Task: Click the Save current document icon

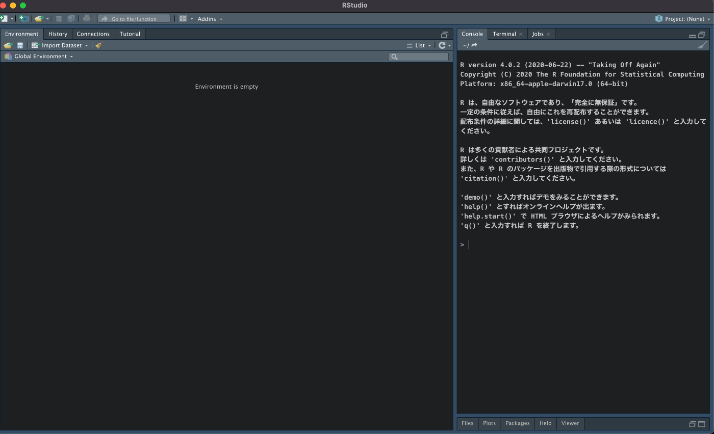Action: (59, 18)
